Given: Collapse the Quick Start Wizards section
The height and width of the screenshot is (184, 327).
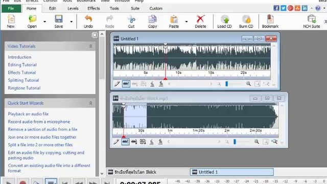Looking at the screenshot, I should pyautogui.click(x=91, y=103).
